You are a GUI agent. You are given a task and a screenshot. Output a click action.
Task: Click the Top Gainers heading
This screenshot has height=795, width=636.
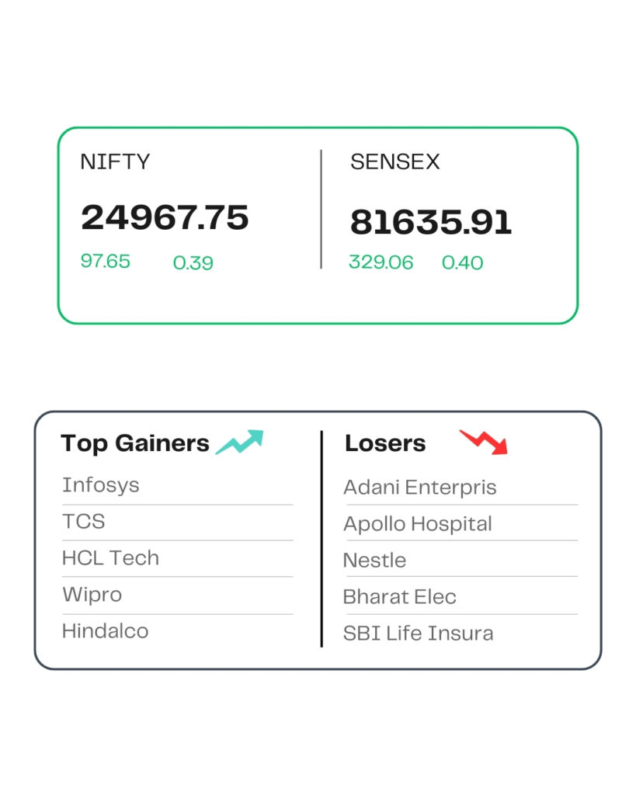[x=135, y=443]
